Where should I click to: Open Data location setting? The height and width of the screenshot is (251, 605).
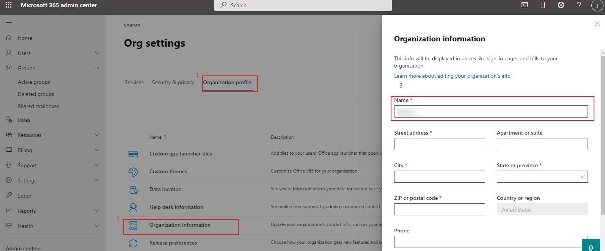(x=165, y=189)
